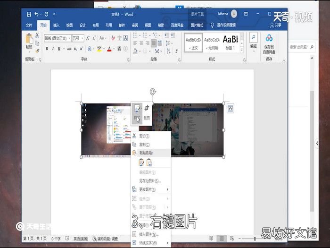Screen dimensions: 330x248
Task: Open the 插入 ribbon tab
Action: (x=56, y=26)
